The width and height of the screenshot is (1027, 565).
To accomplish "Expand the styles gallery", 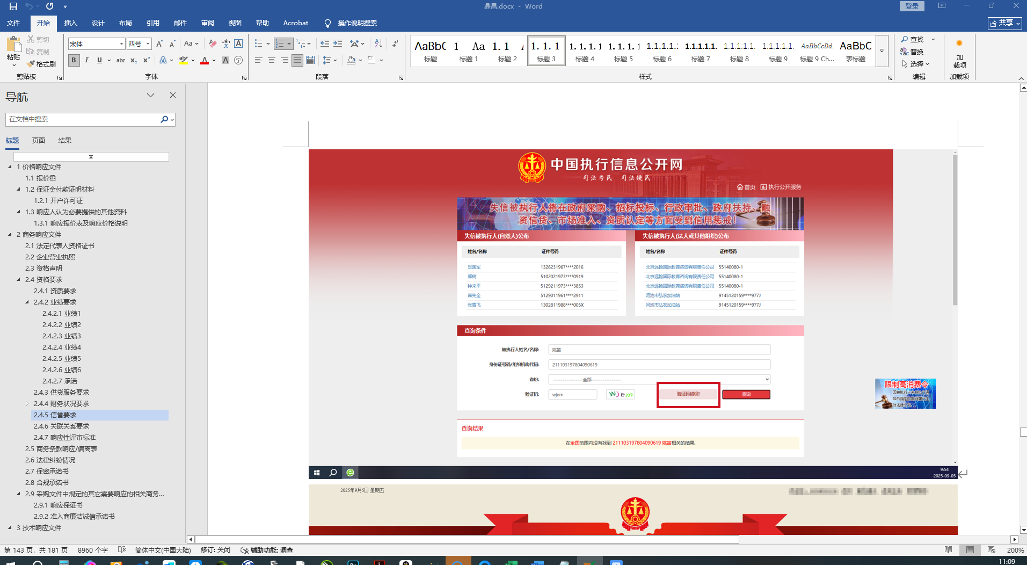I will tap(882, 52).
